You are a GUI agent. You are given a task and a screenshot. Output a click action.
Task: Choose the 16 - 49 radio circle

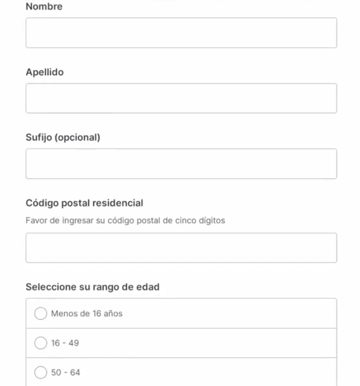[x=41, y=343]
